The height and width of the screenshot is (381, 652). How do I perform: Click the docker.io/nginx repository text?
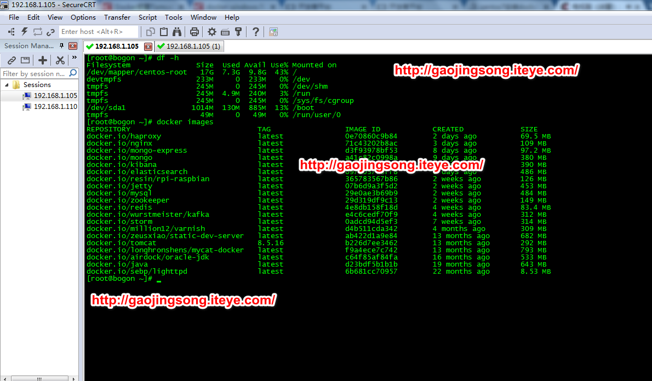(119, 143)
